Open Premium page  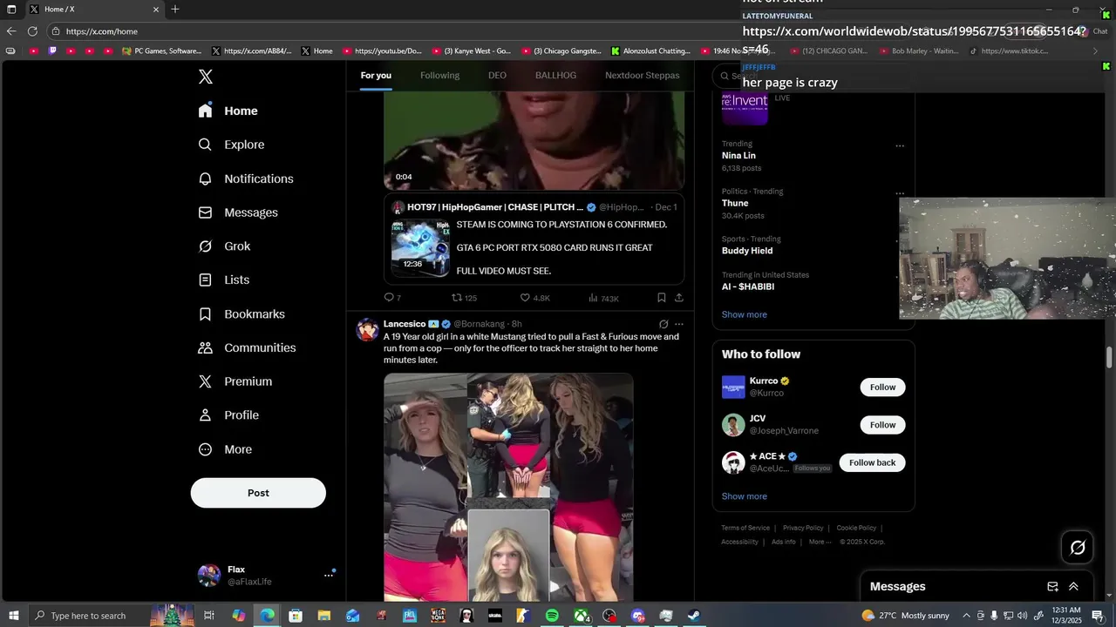click(x=235, y=381)
